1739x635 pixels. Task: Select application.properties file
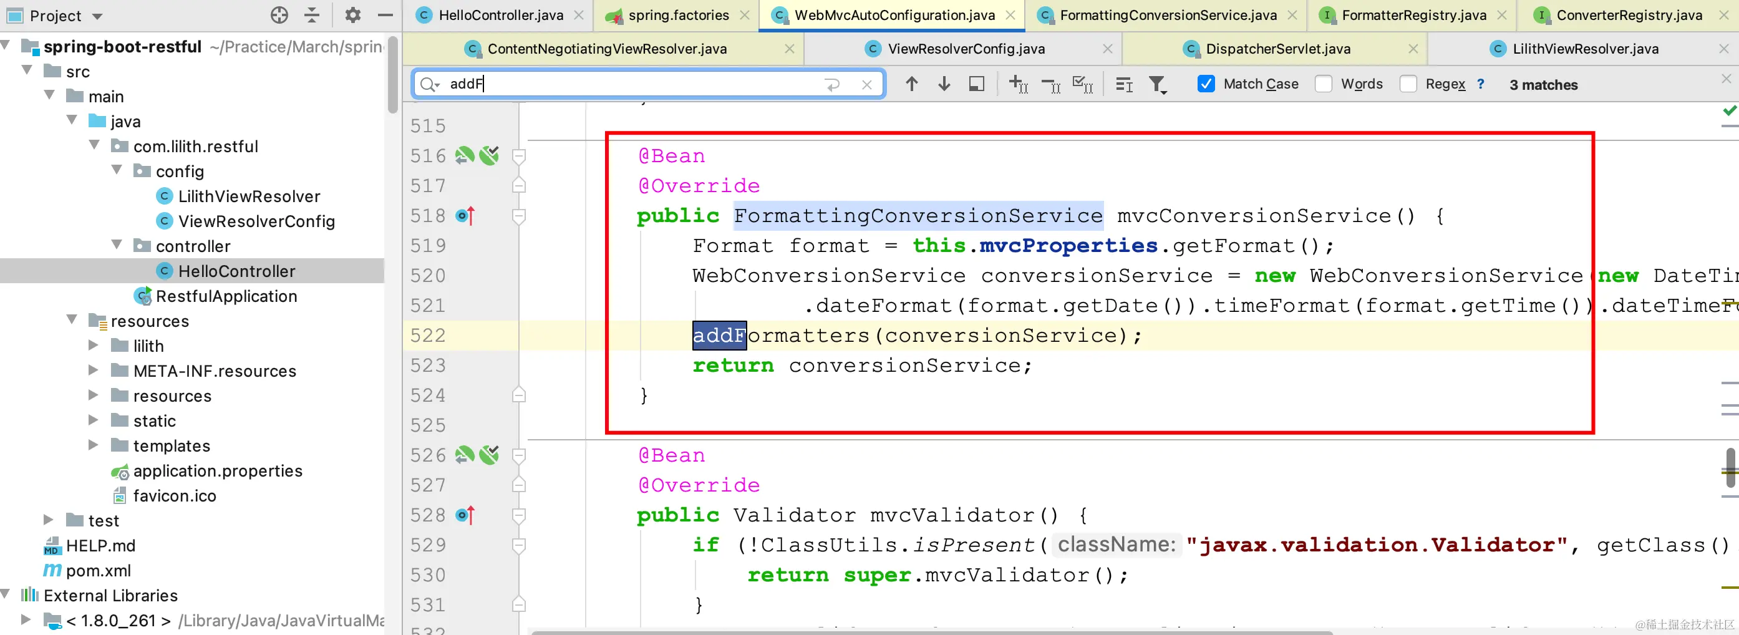click(x=217, y=471)
